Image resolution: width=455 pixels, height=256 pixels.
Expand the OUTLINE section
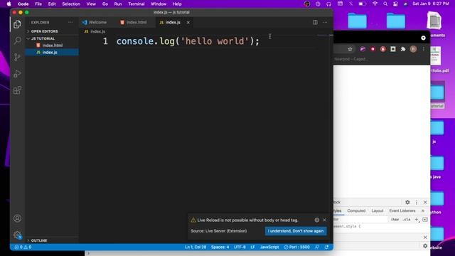point(39,240)
